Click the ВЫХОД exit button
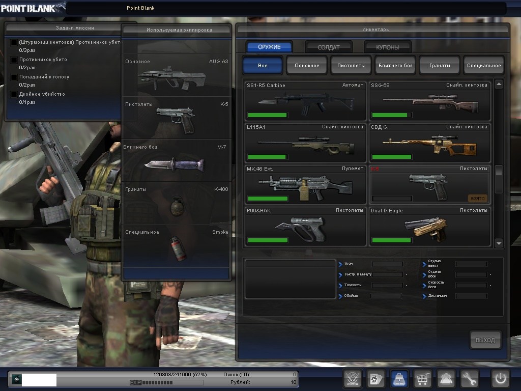The image size is (521, 391). point(485,340)
